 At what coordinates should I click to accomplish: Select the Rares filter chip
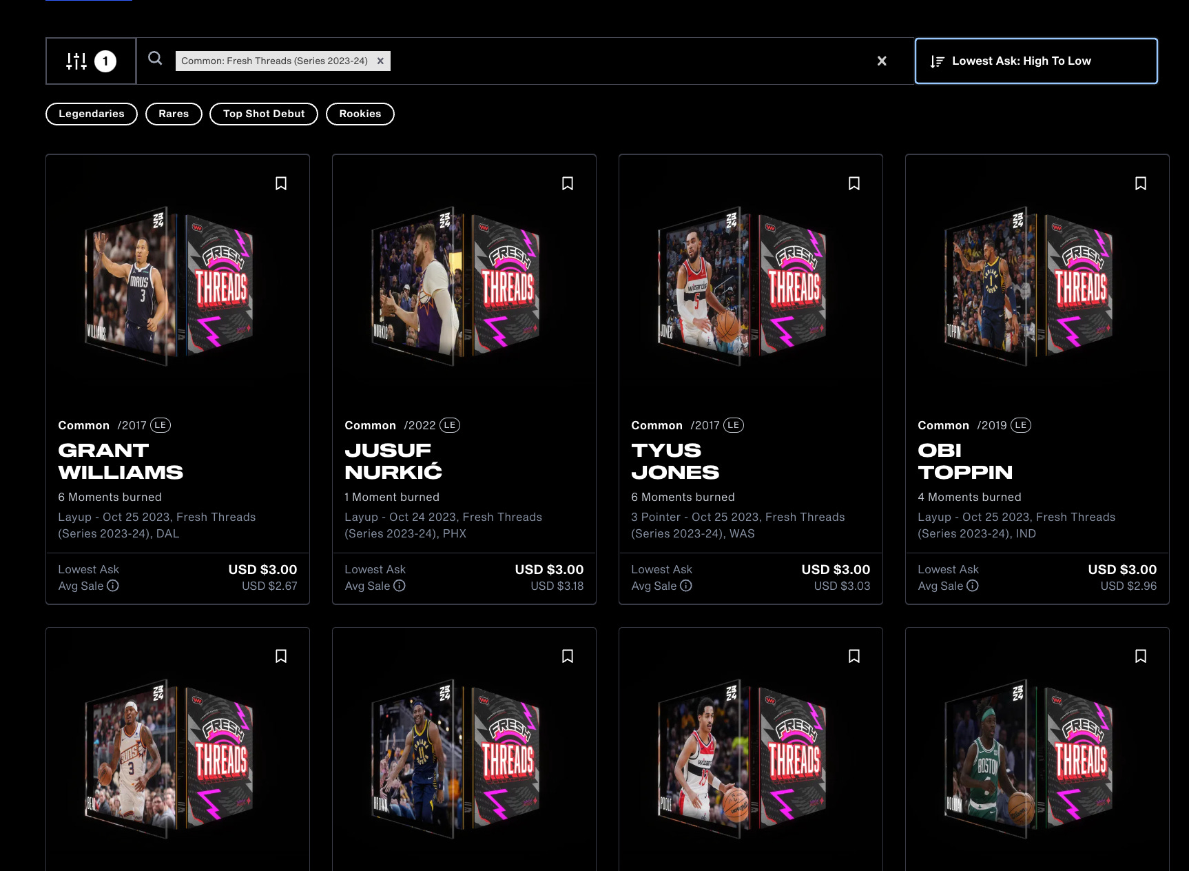point(174,114)
